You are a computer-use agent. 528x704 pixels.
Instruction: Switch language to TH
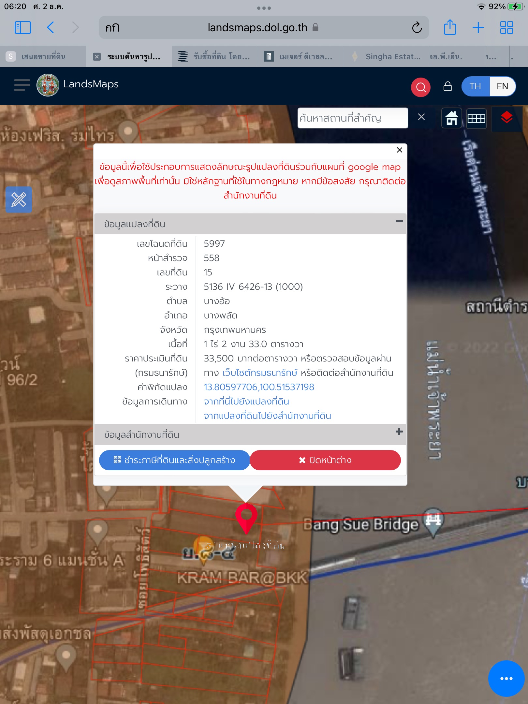click(475, 86)
